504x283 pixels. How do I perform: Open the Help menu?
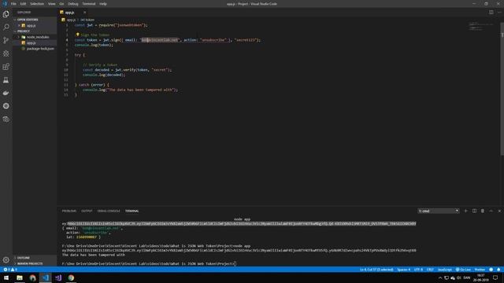pyautogui.click(x=103, y=4)
